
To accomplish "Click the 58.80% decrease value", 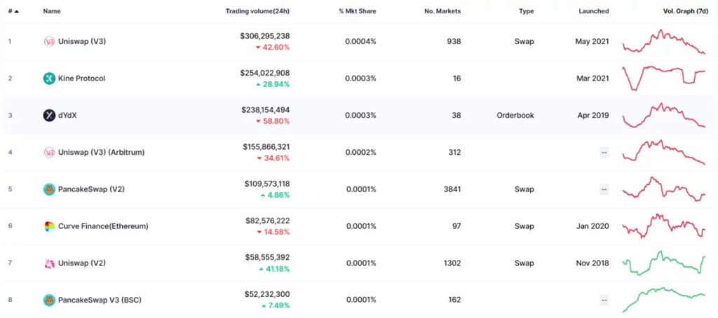I will tap(273, 121).
